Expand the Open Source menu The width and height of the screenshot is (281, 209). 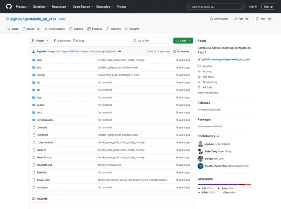point(83,7)
